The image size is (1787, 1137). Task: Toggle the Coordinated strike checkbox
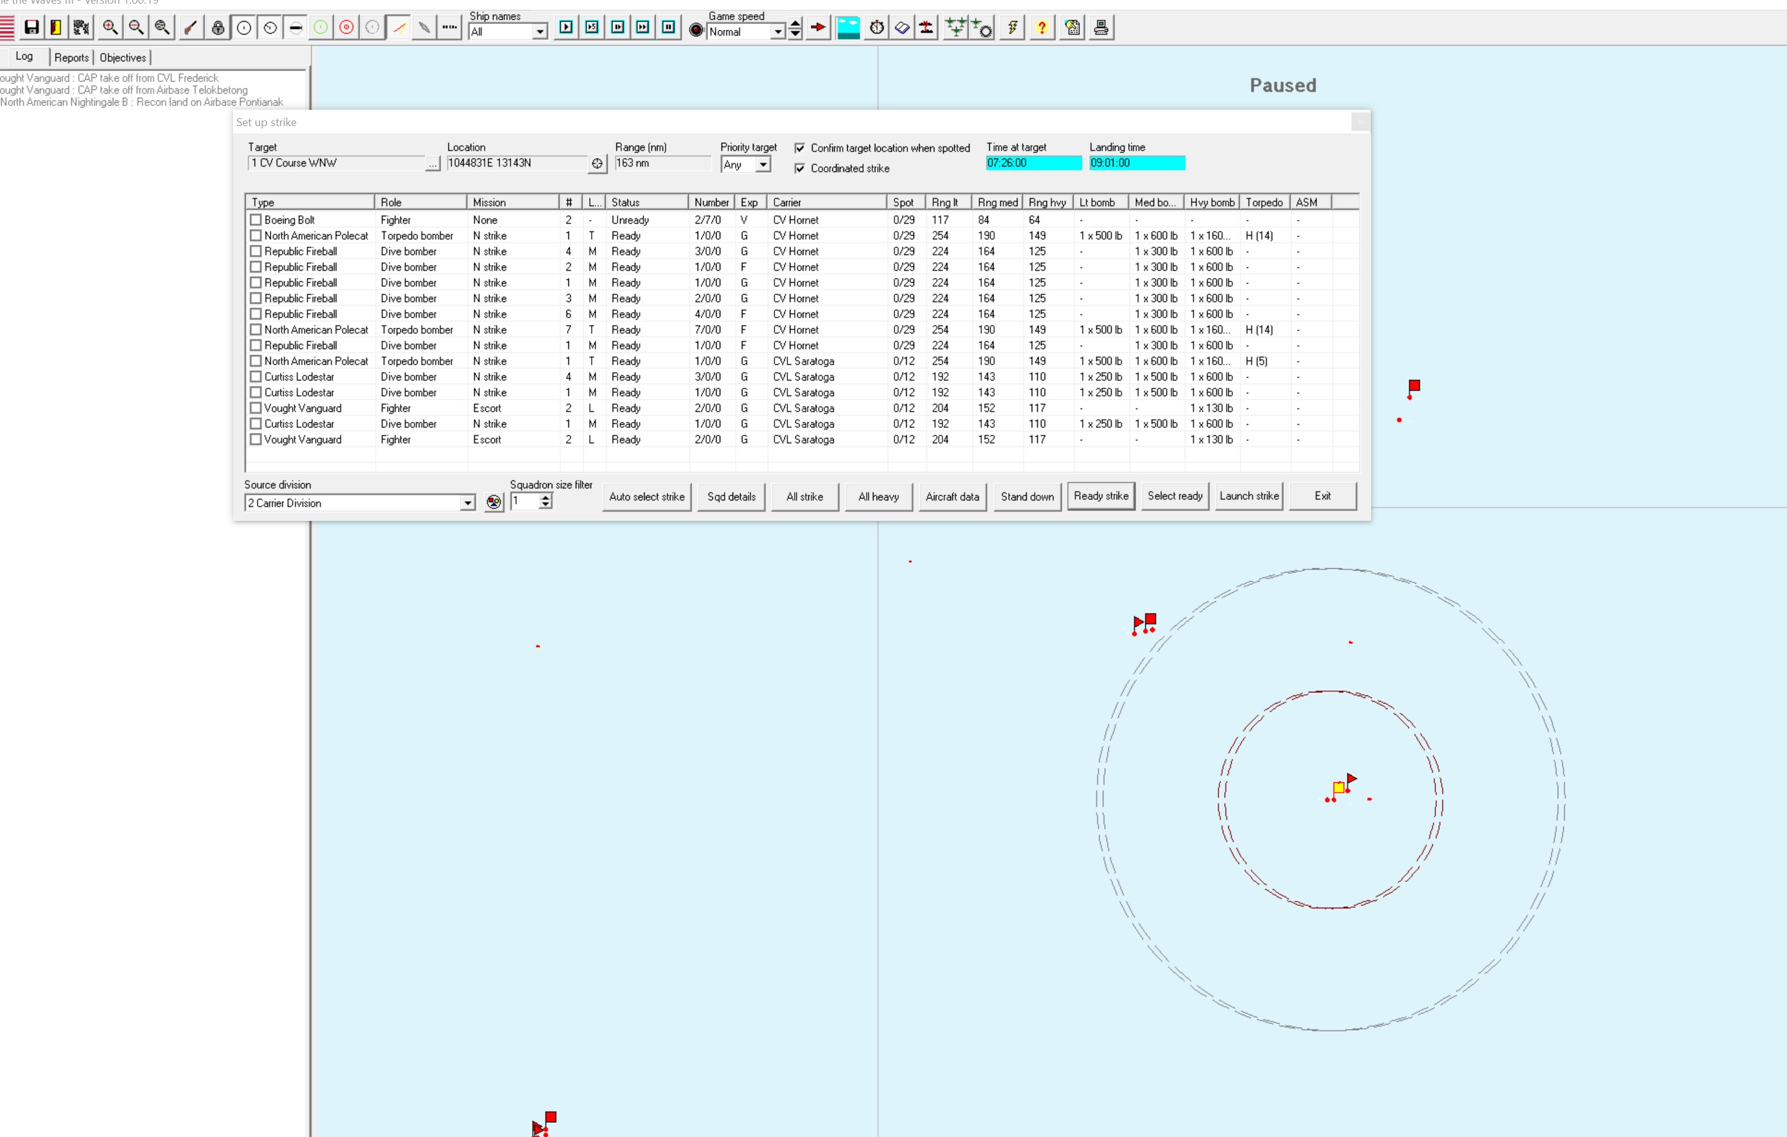pos(799,168)
